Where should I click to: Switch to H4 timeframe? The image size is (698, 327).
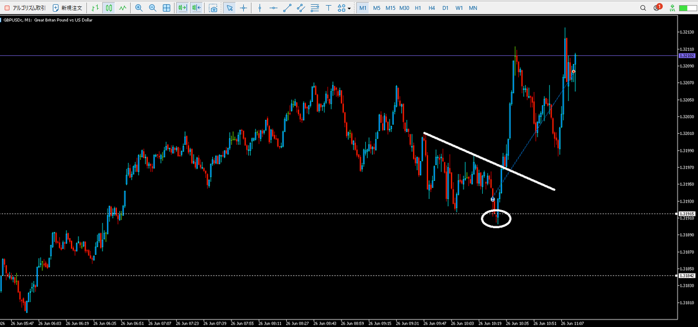432,8
